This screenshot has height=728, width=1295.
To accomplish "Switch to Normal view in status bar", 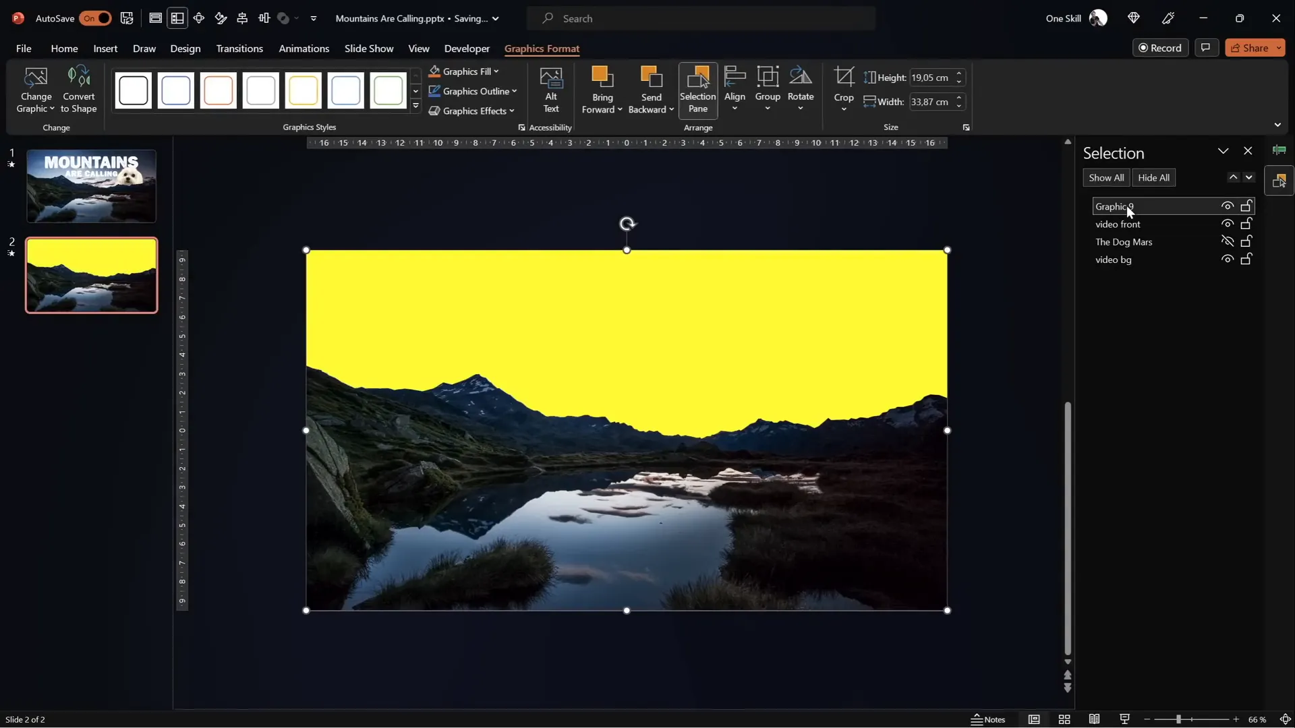I will [x=1034, y=719].
